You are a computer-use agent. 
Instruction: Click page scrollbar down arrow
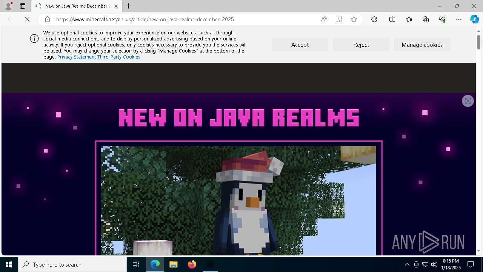pyautogui.click(x=478, y=250)
